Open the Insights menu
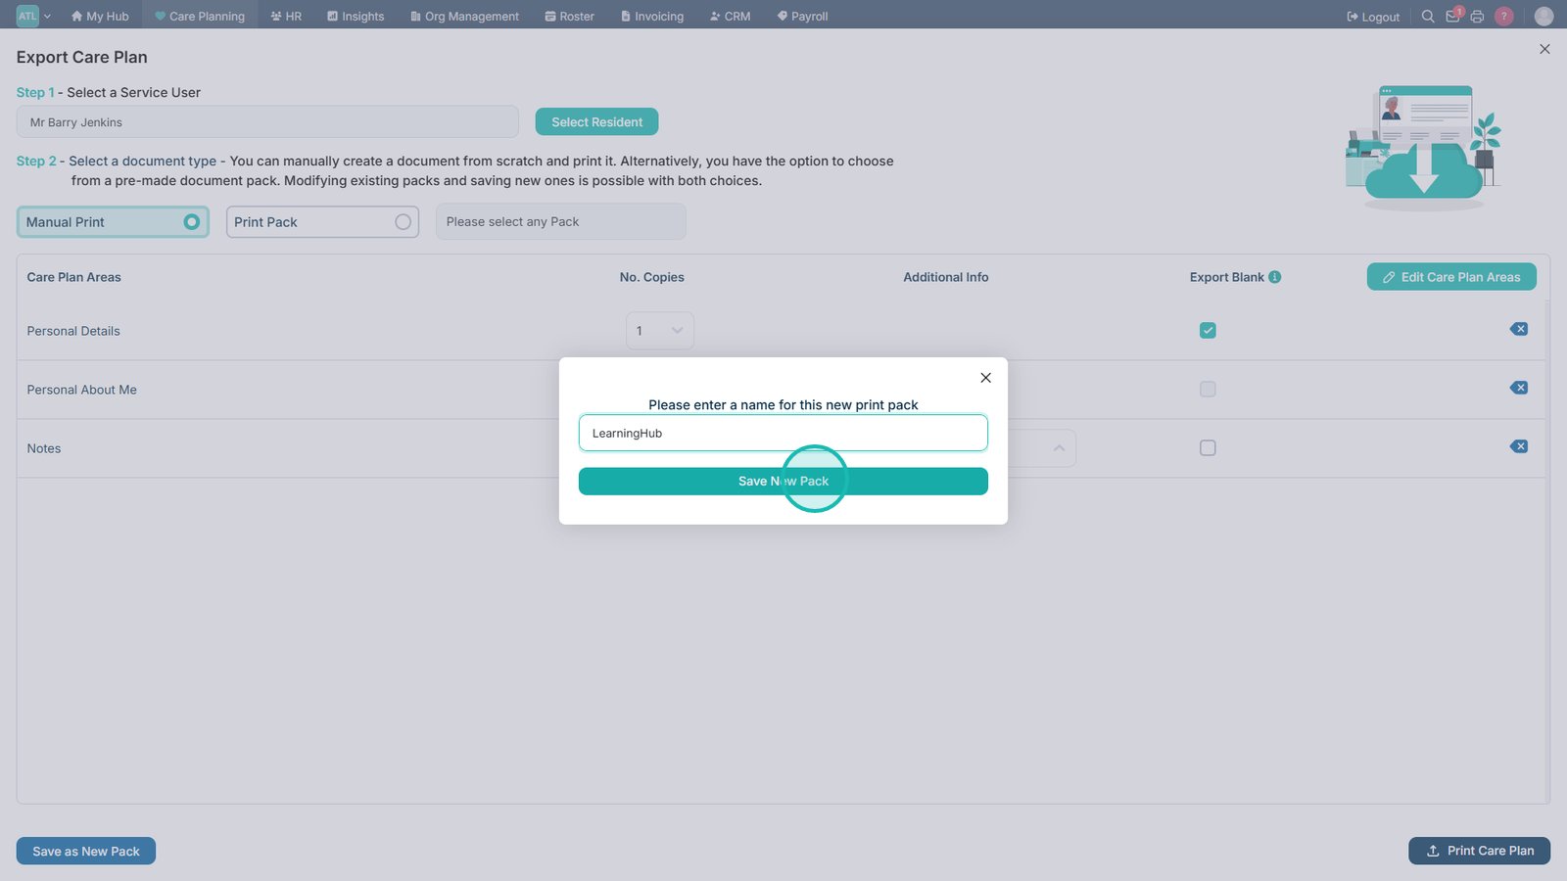This screenshot has width=1567, height=881. click(x=356, y=16)
